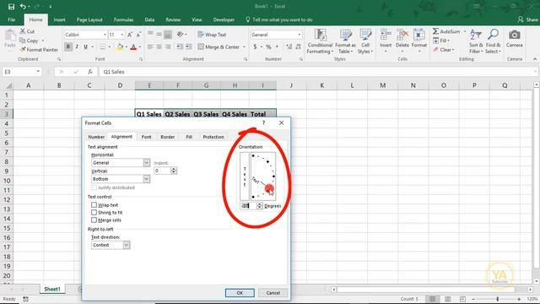Click the Share button
Screen dimensions: 540x304
tap(527, 19)
